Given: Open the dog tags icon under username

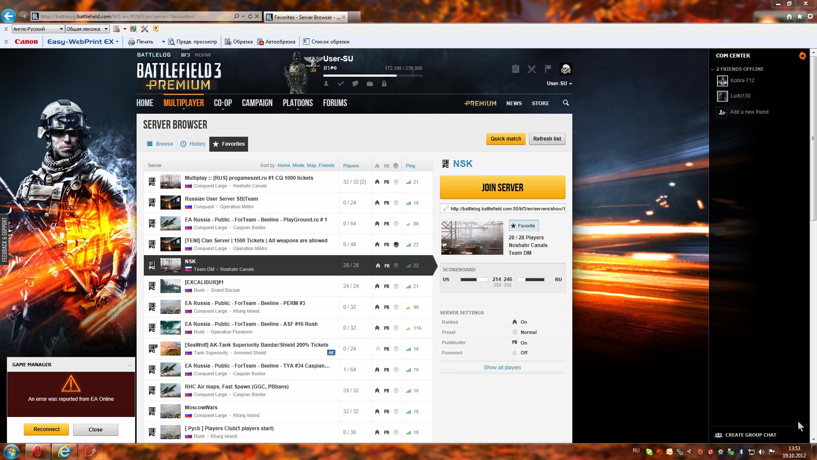Looking at the screenshot, I should click(355, 84).
